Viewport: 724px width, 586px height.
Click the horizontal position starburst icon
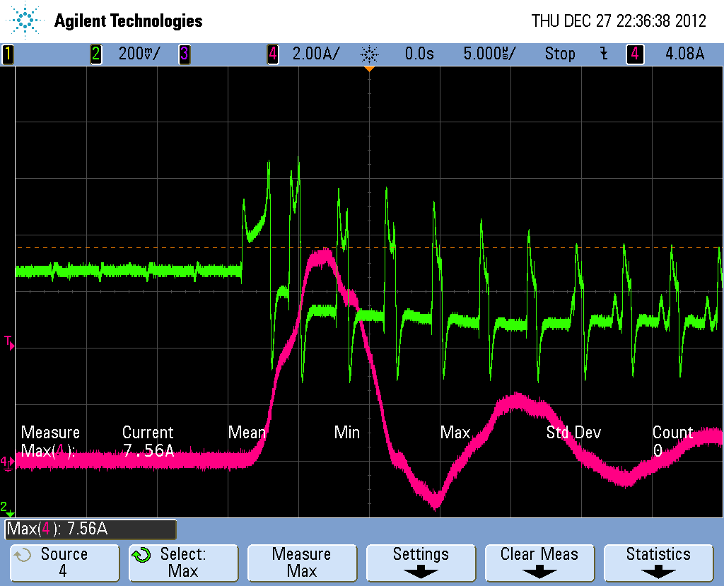pos(369,54)
